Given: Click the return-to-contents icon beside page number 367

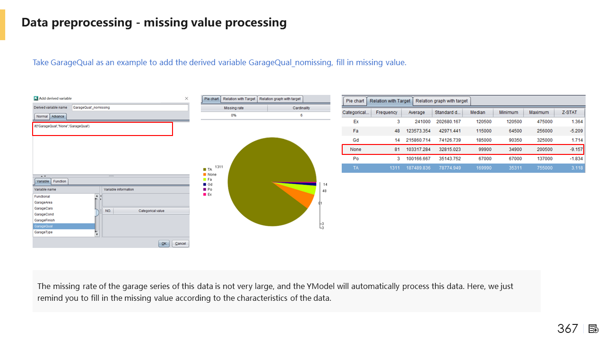Looking at the screenshot, I should click(594, 329).
